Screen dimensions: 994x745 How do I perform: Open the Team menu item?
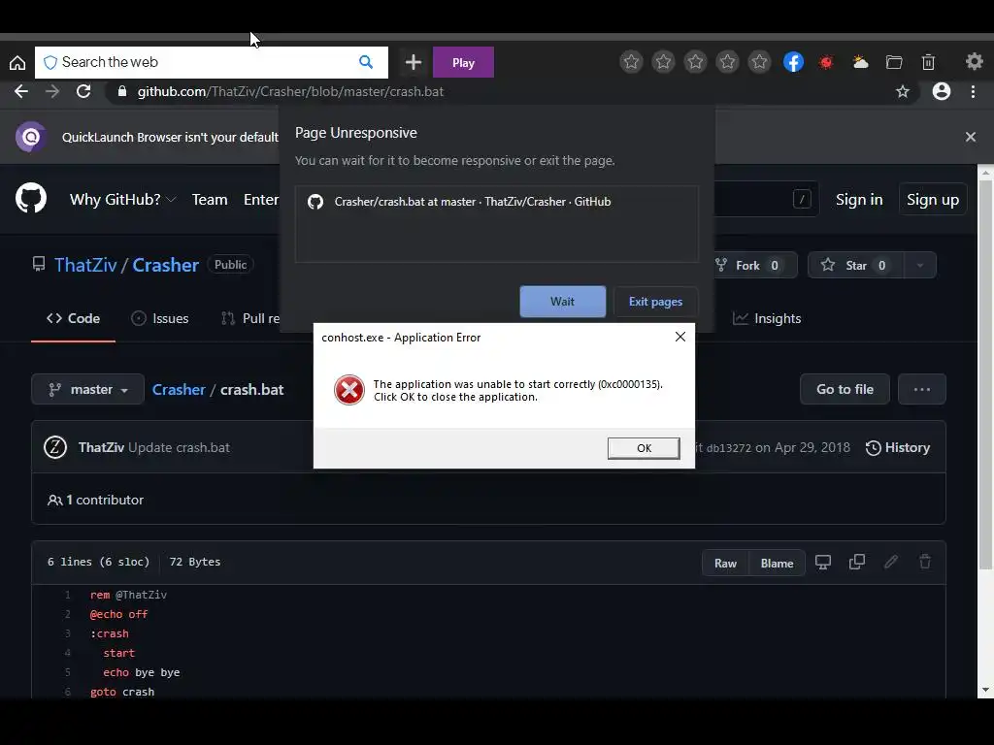coord(210,200)
